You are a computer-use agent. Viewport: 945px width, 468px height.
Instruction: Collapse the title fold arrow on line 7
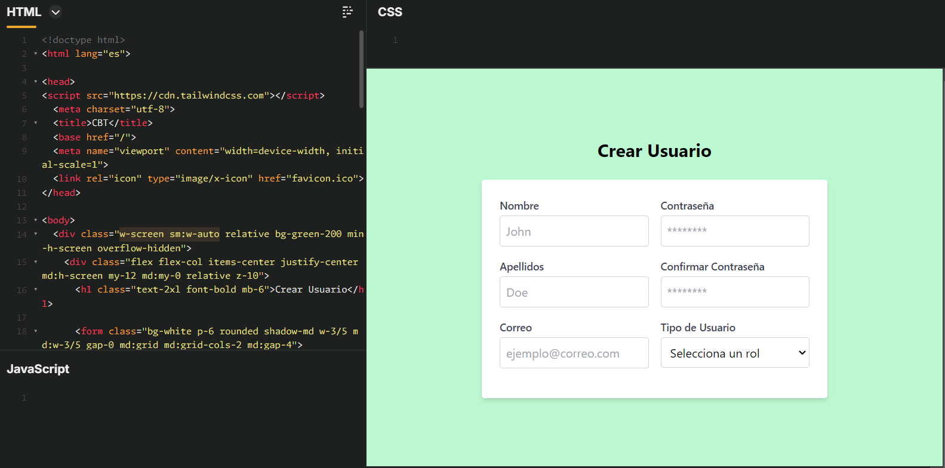(36, 123)
